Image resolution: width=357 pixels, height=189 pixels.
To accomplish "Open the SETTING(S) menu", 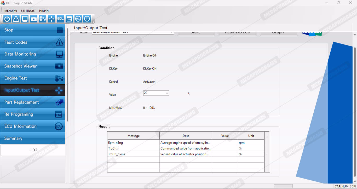I will (x=28, y=11).
